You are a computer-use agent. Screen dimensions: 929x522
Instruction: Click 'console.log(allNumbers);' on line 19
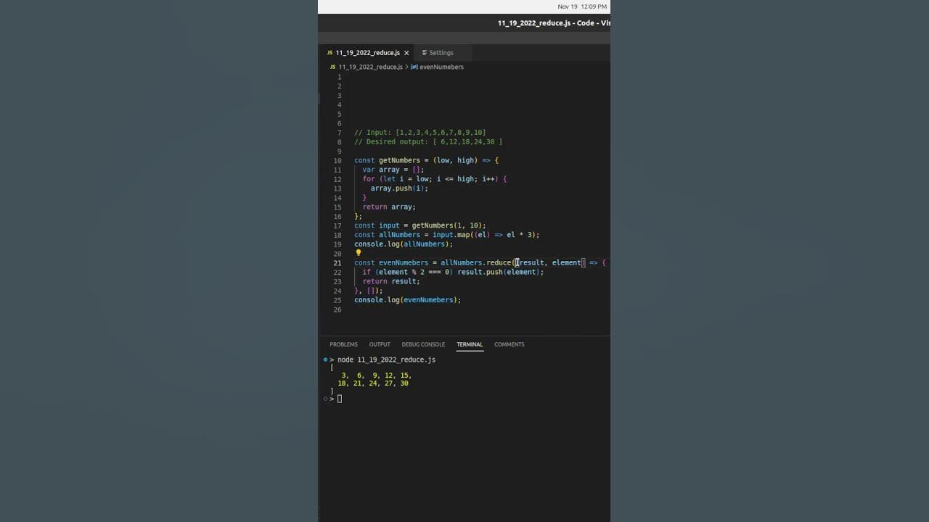(404, 244)
